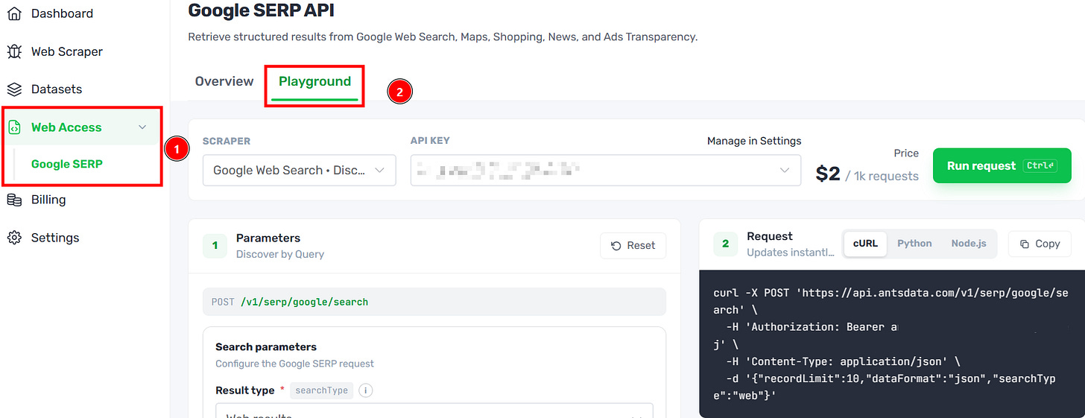
Task: Open Datasets in the sidebar
Action: [x=57, y=89]
